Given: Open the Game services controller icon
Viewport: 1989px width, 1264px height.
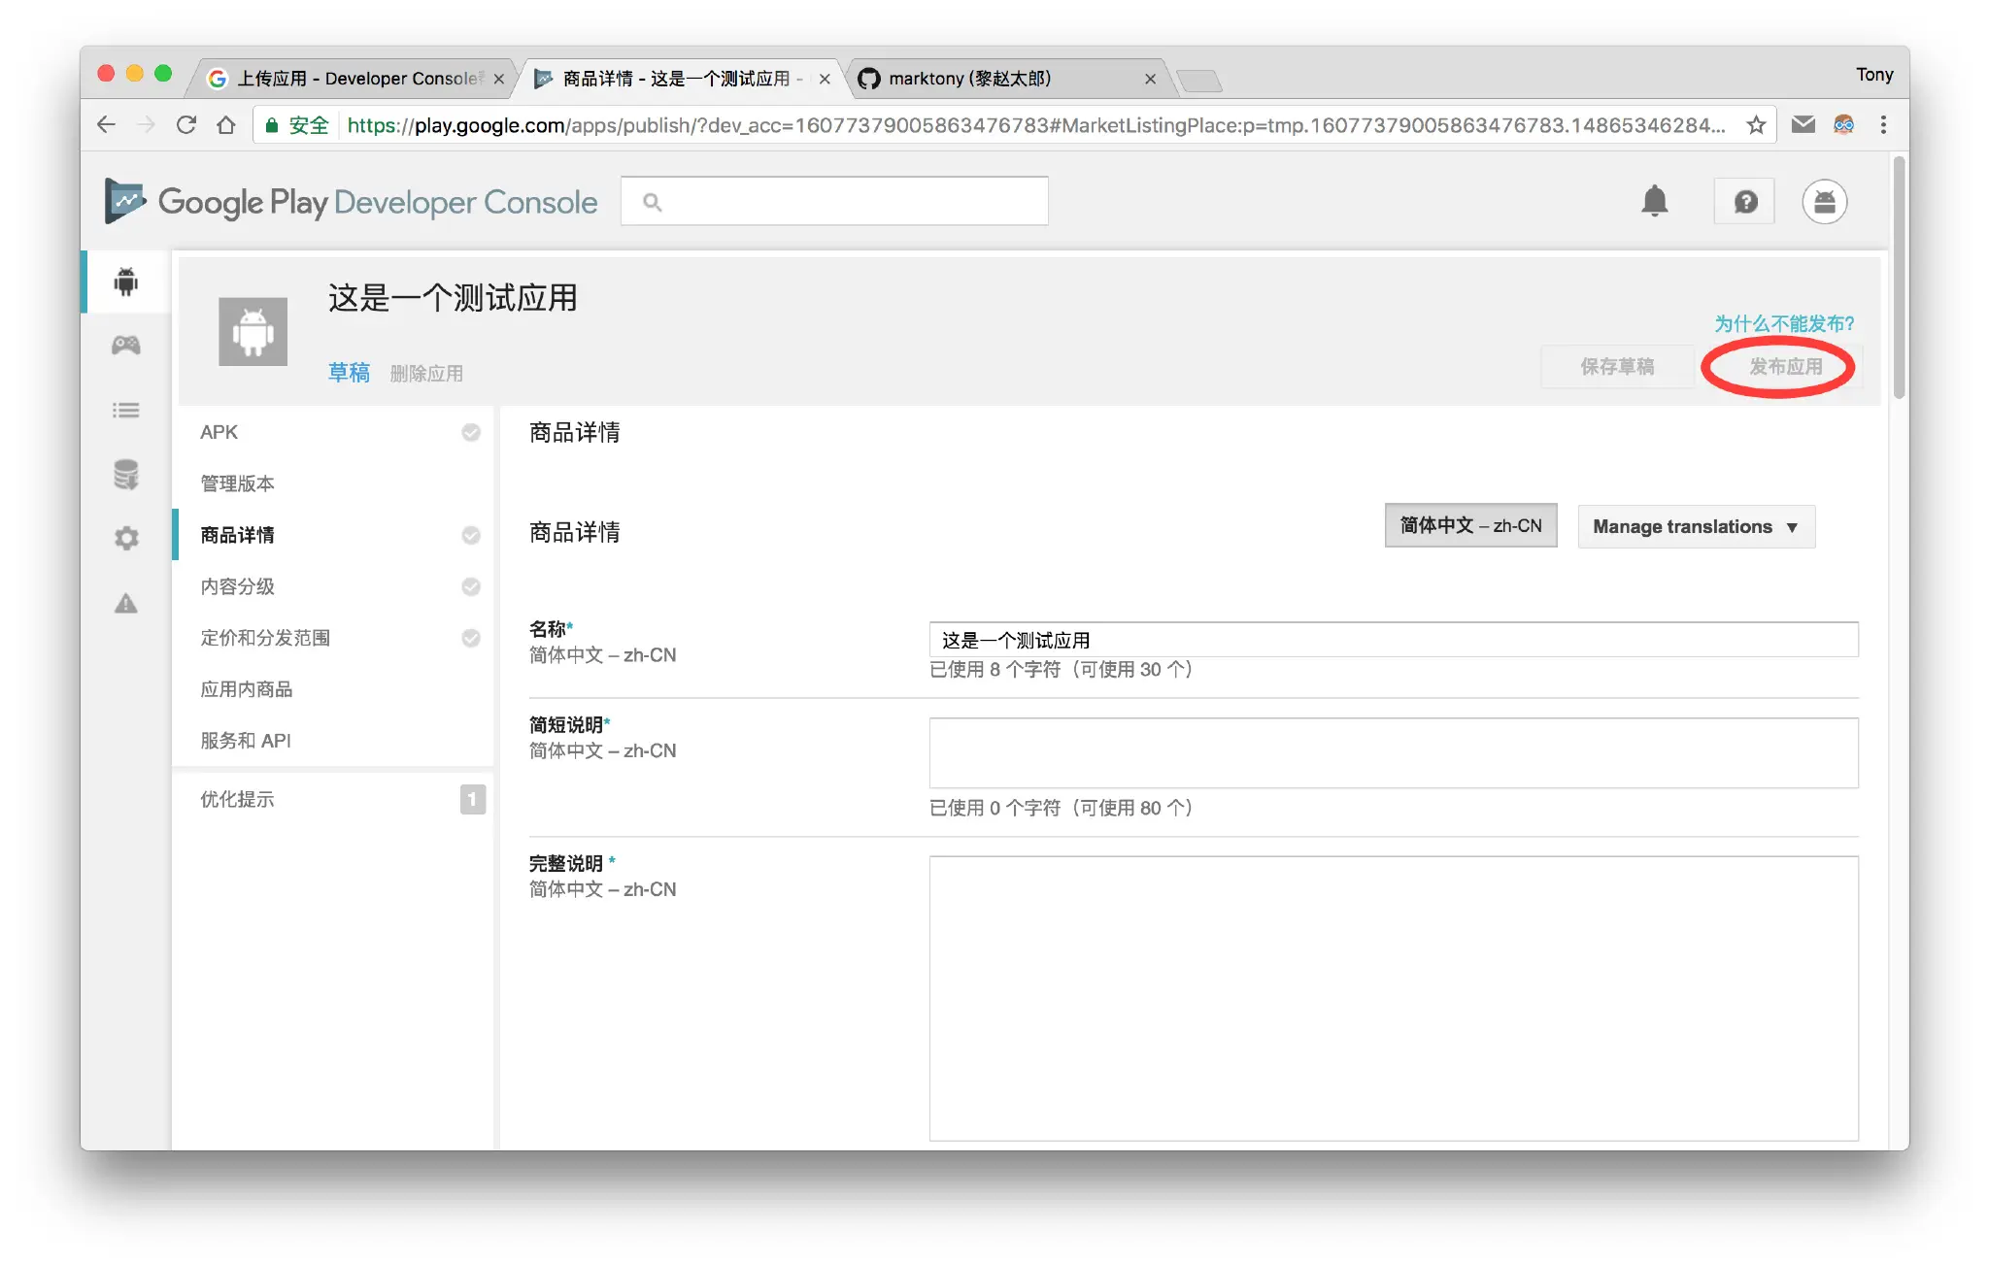Looking at the screenshot, I should click(x=126, y=345).
